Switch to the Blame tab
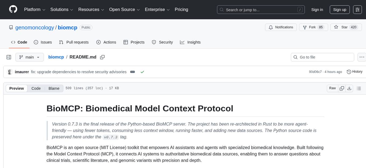Image resolution: width=366 pixels, height=168 pixels. [x=54, y=88]
